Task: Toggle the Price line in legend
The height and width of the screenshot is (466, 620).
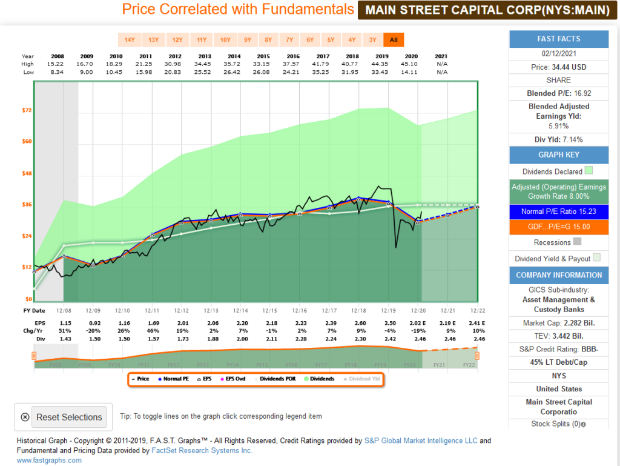Action: pos(140,379)
